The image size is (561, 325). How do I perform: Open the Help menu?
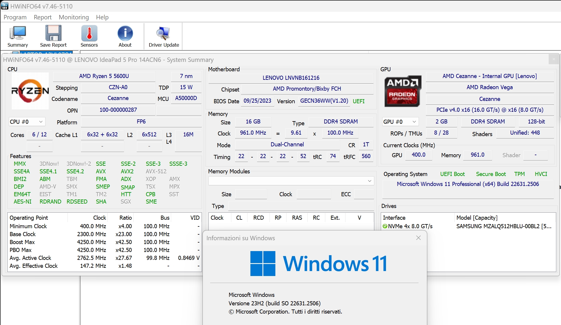point(102,17)
